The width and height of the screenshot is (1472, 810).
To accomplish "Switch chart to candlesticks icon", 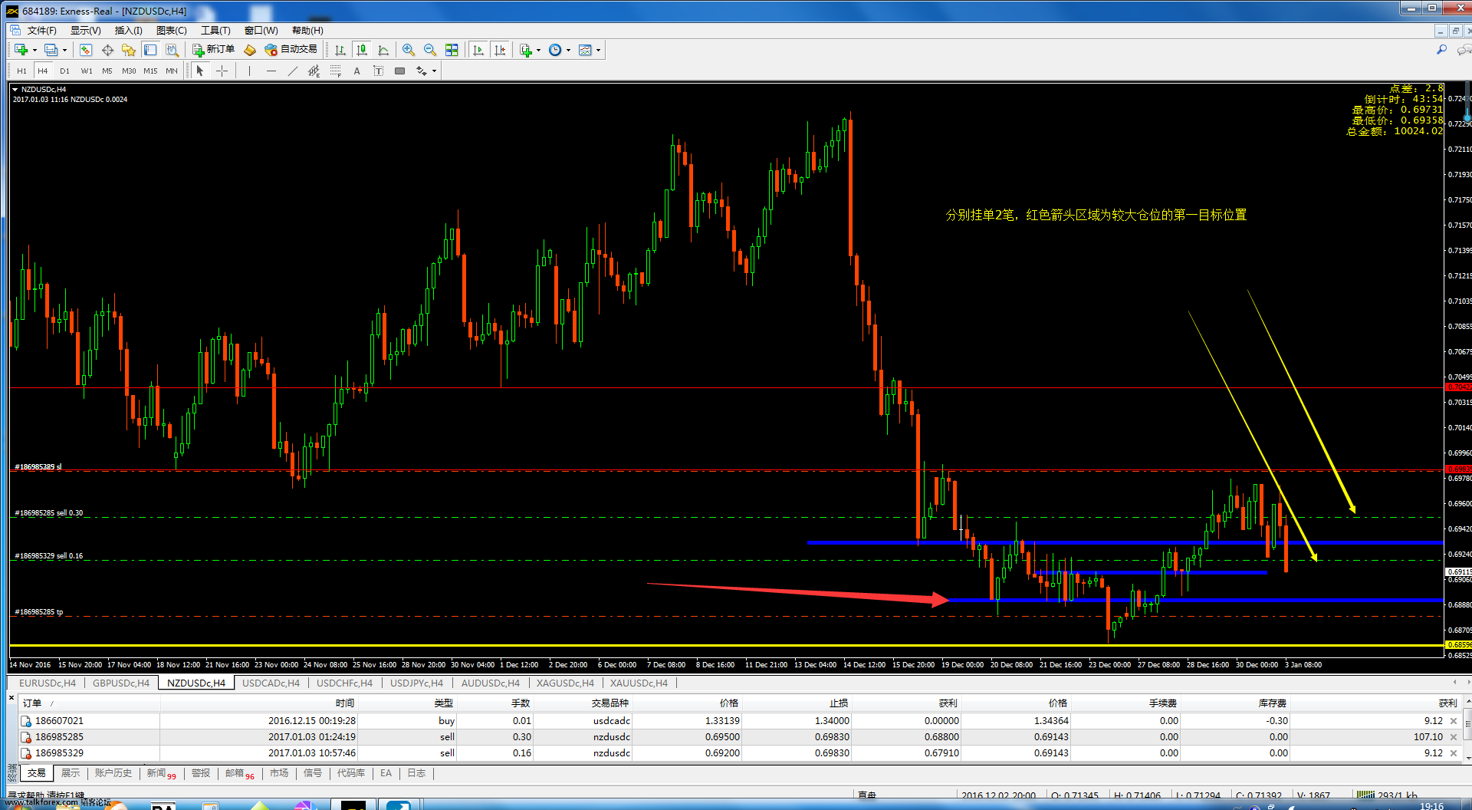I will pos(362,50).
